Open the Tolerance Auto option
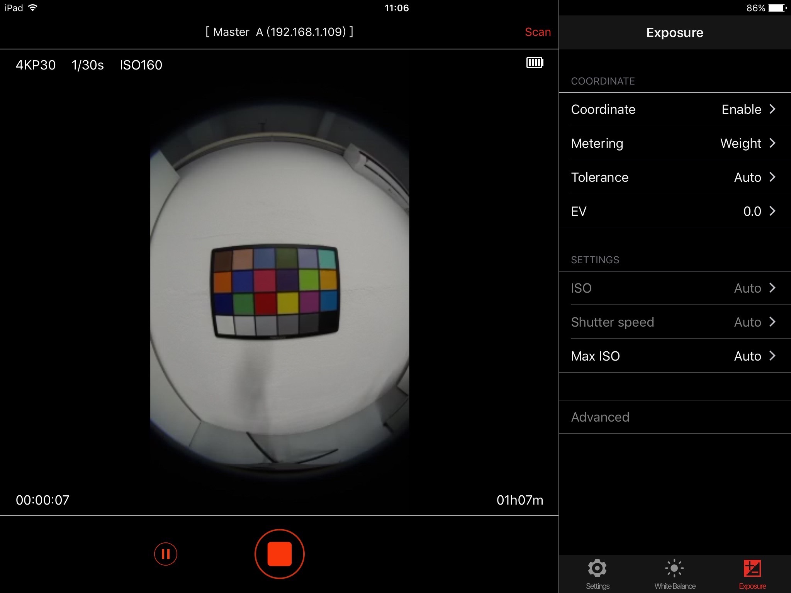 [x=675, y=177]
